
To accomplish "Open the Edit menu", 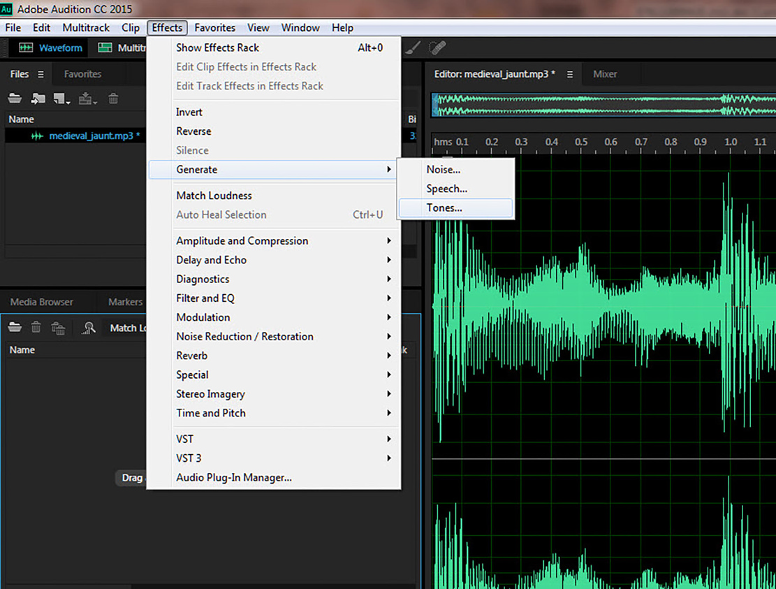I will point(42,28).
